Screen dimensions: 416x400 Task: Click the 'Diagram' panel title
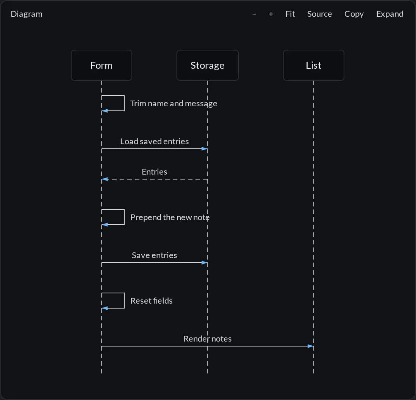(27, 14)
